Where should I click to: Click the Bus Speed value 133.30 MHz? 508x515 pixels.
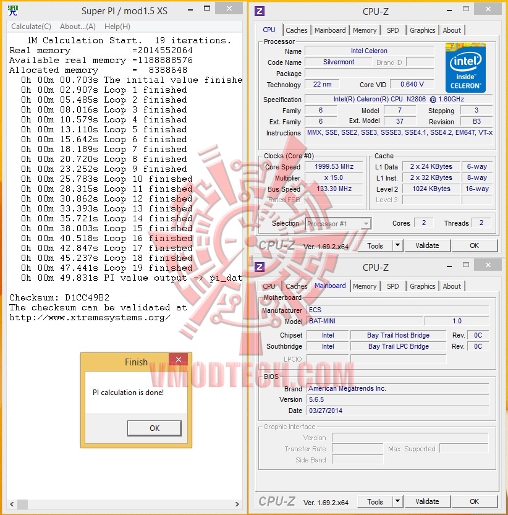point(334,189)
